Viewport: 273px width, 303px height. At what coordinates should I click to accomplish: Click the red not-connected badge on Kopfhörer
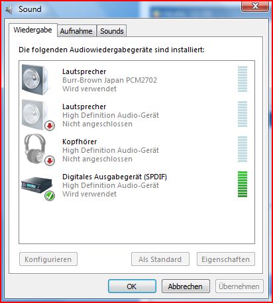pyautogui.click(x=50, y=161)
